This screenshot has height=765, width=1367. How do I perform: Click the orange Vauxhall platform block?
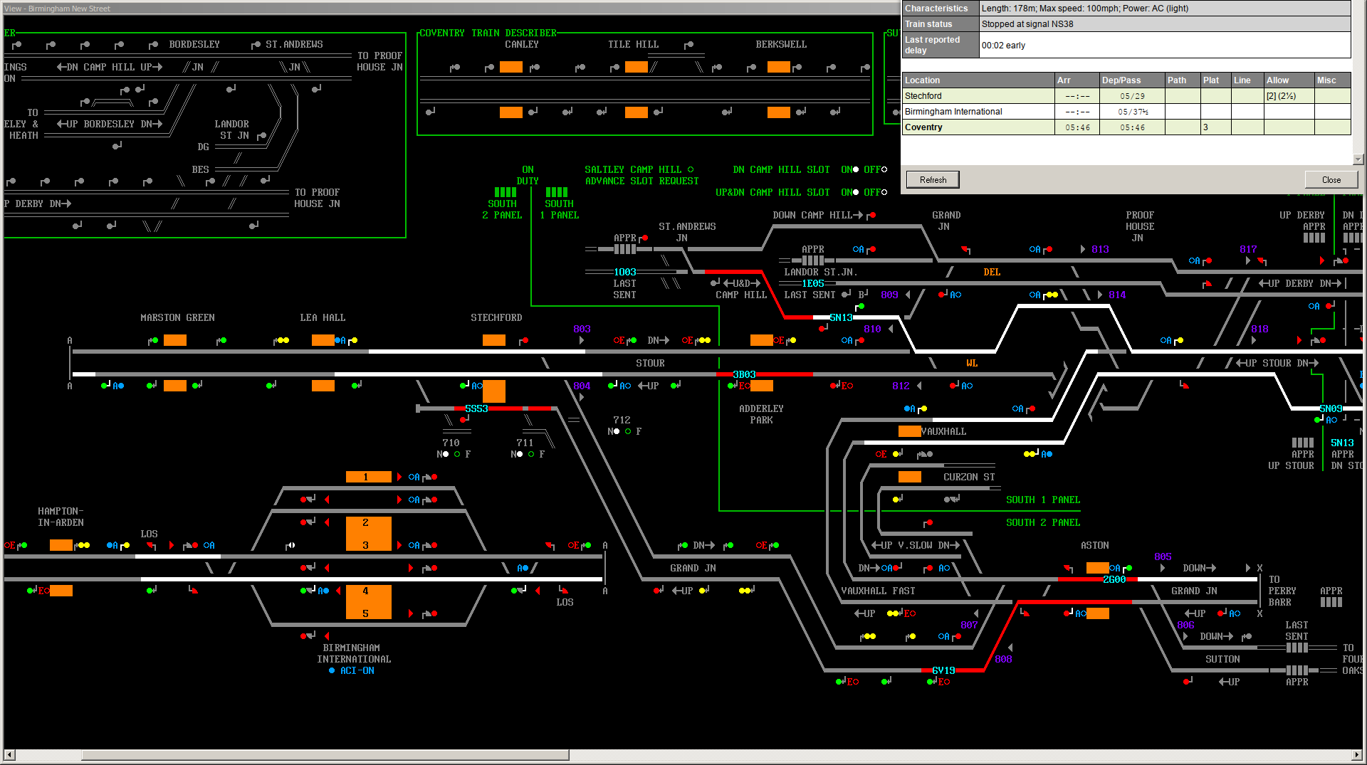coord(909,431)
